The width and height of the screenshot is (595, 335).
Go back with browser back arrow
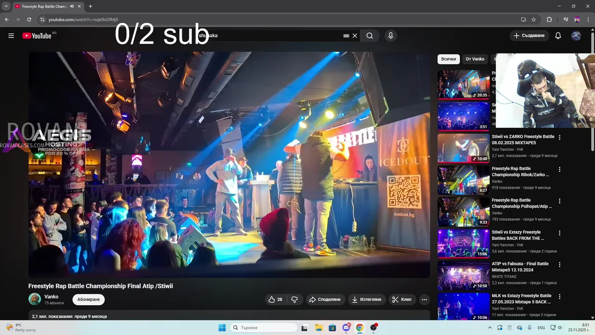point(7,20)
